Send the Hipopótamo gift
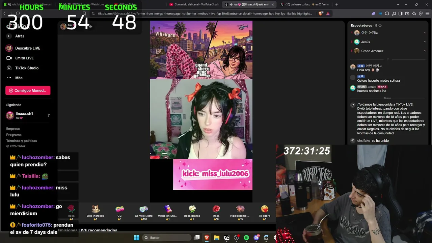Image resolution: width=432 pixels, height=243 pixels. coord(240,213)
